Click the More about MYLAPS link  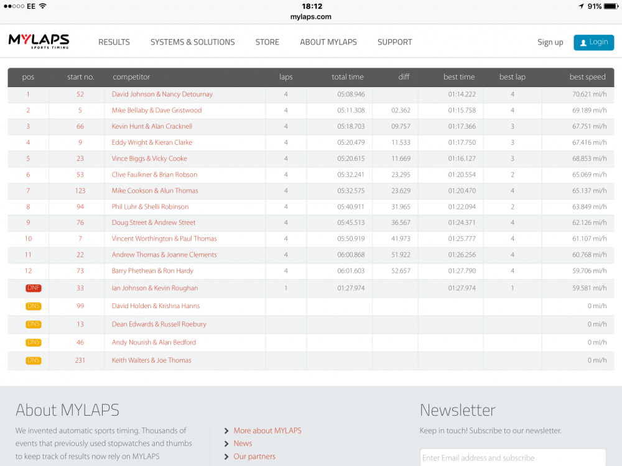(x=267, y=431)
